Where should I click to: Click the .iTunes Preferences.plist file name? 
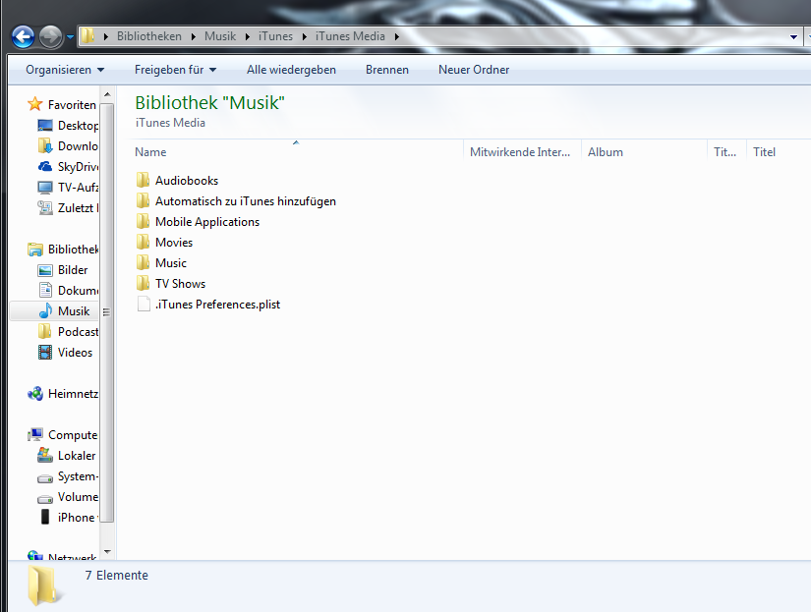coord(218,305)
